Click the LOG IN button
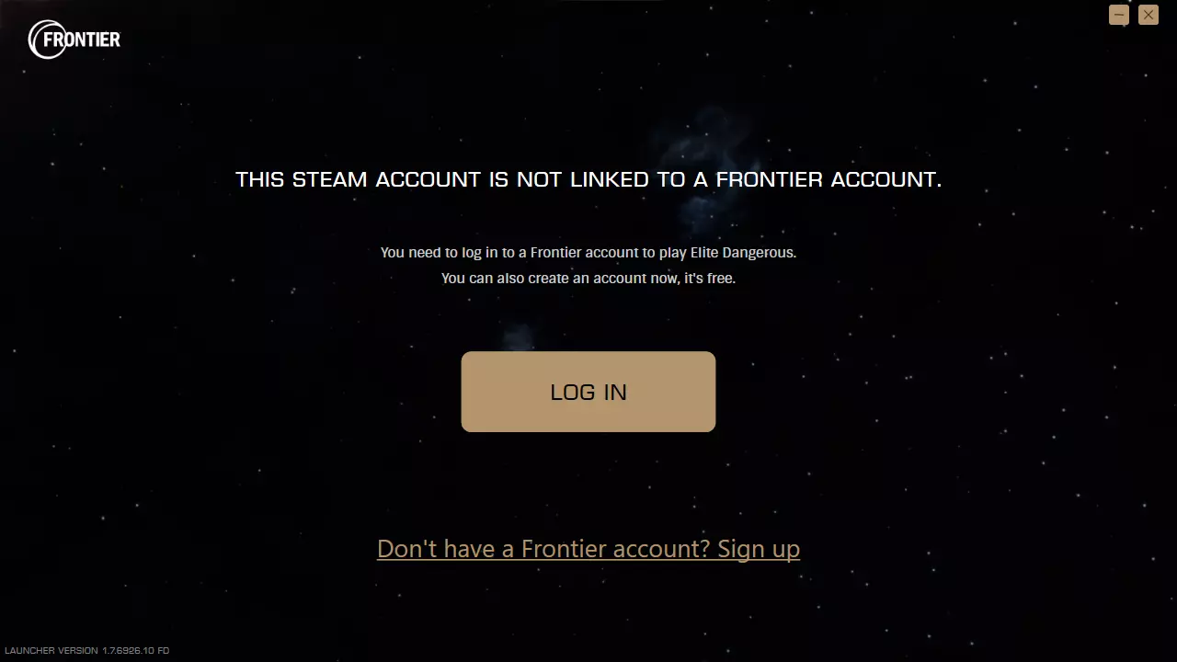The image size is (1177, 662). pyautogui.click(x=588, y=392)
